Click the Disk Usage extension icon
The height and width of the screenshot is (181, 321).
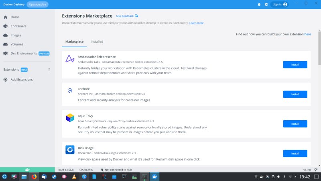click(x=70, y=150)
